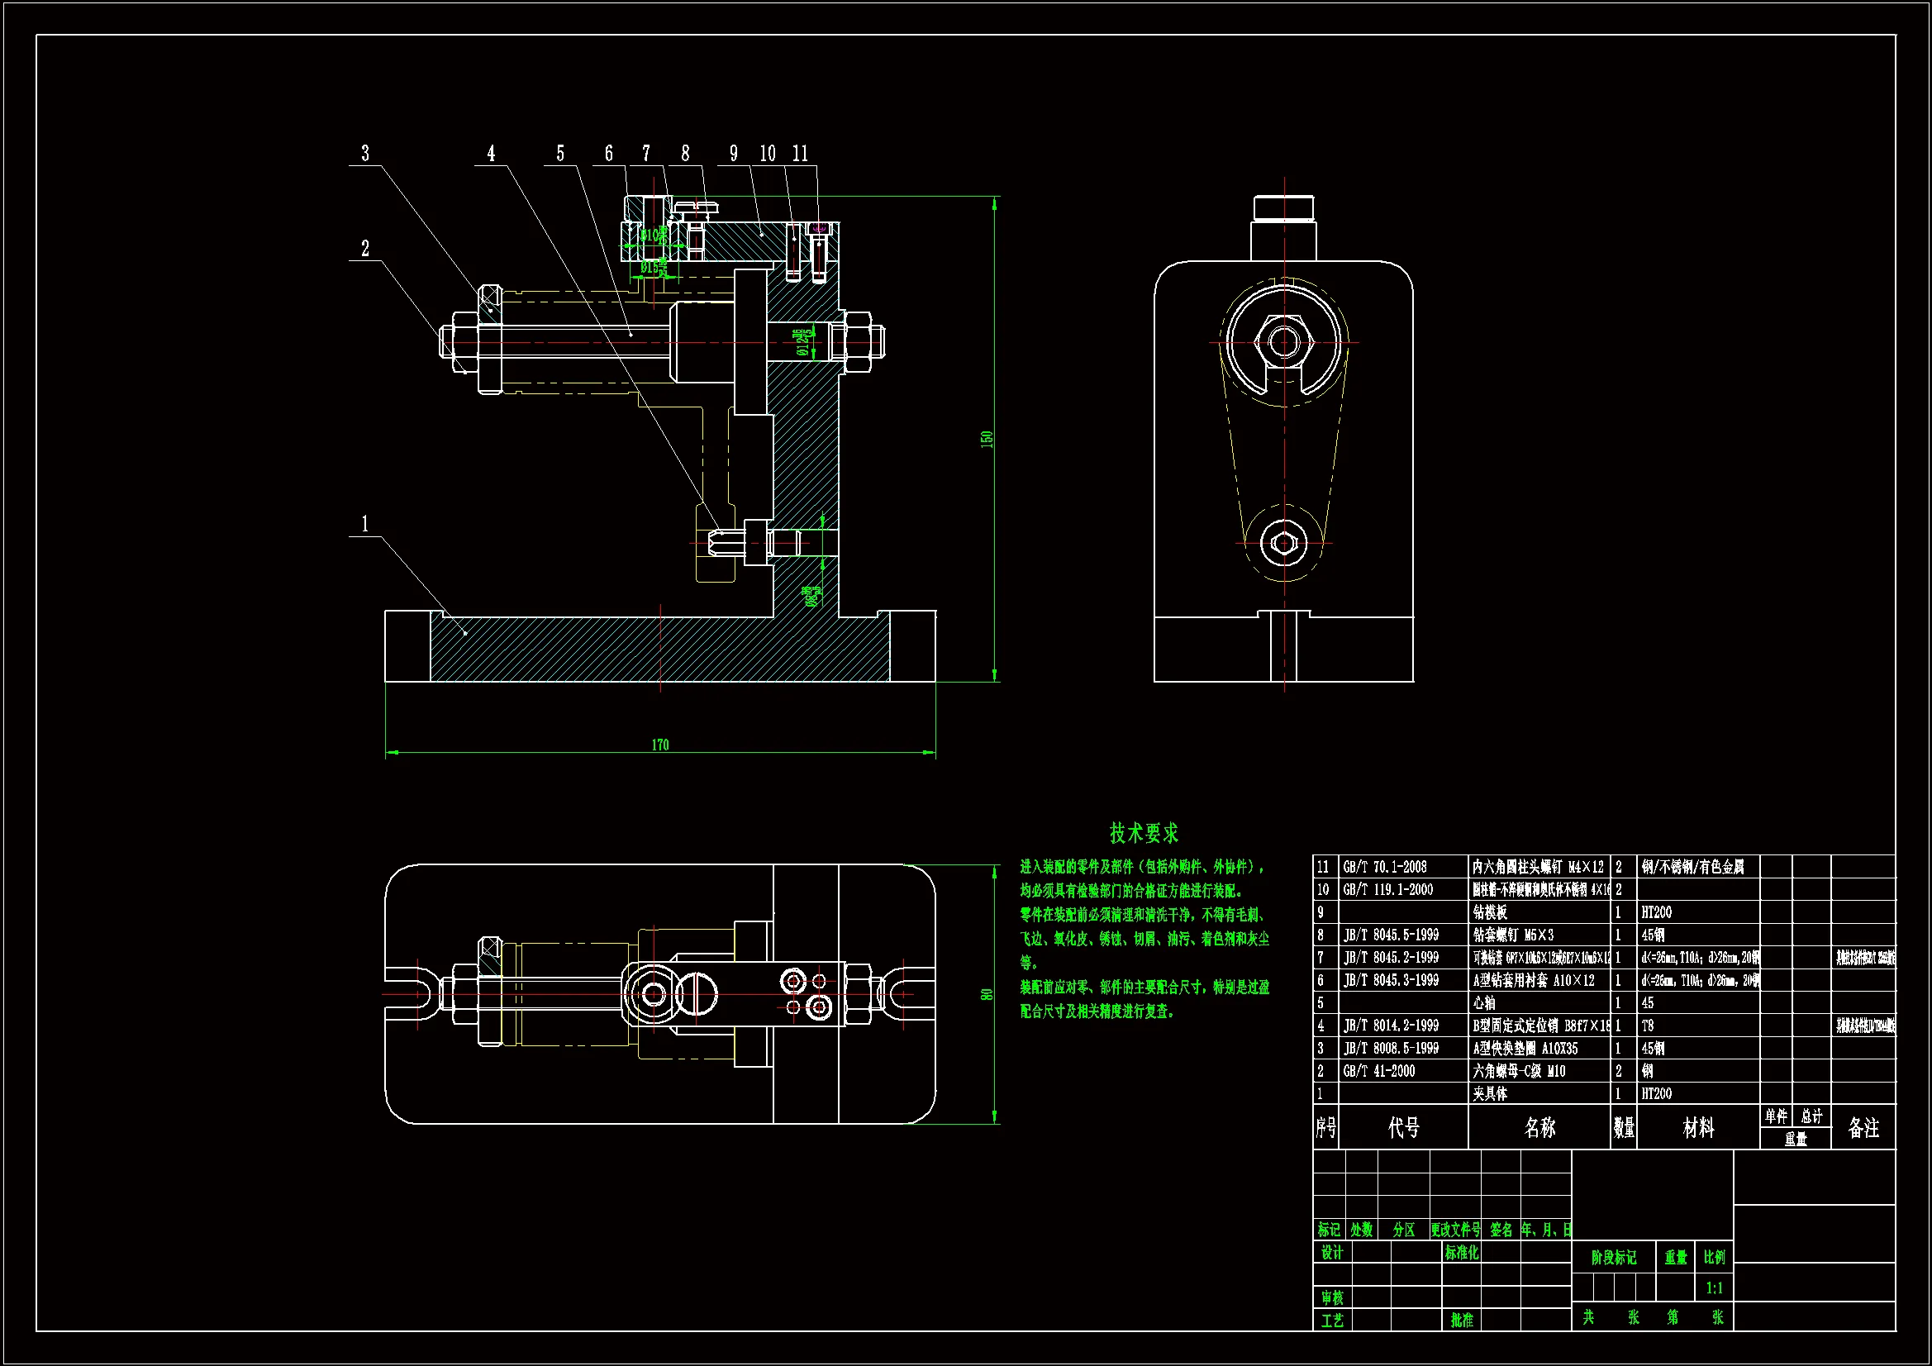Select the 夹具体 name cell in parts list

point(1490,1094)
